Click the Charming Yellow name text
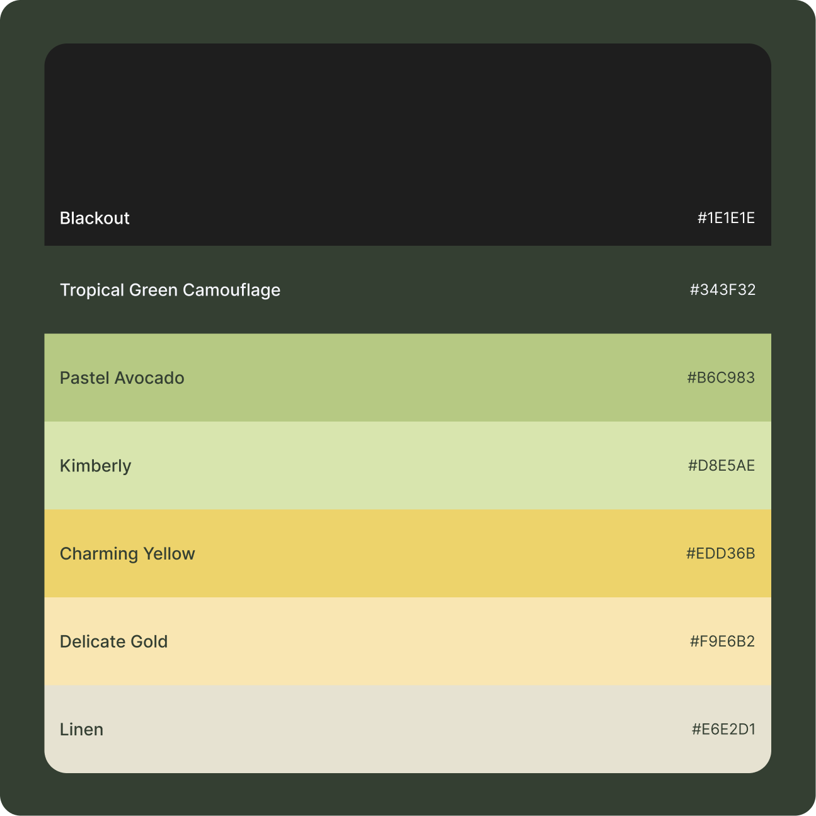816x816 pixels. pos(127,554)
